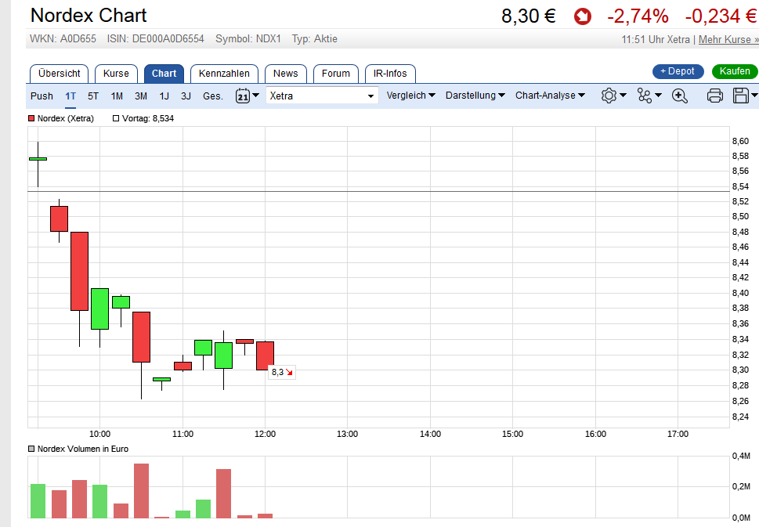
Task: Click the 8,30 € price text
Action: [529, 16]
